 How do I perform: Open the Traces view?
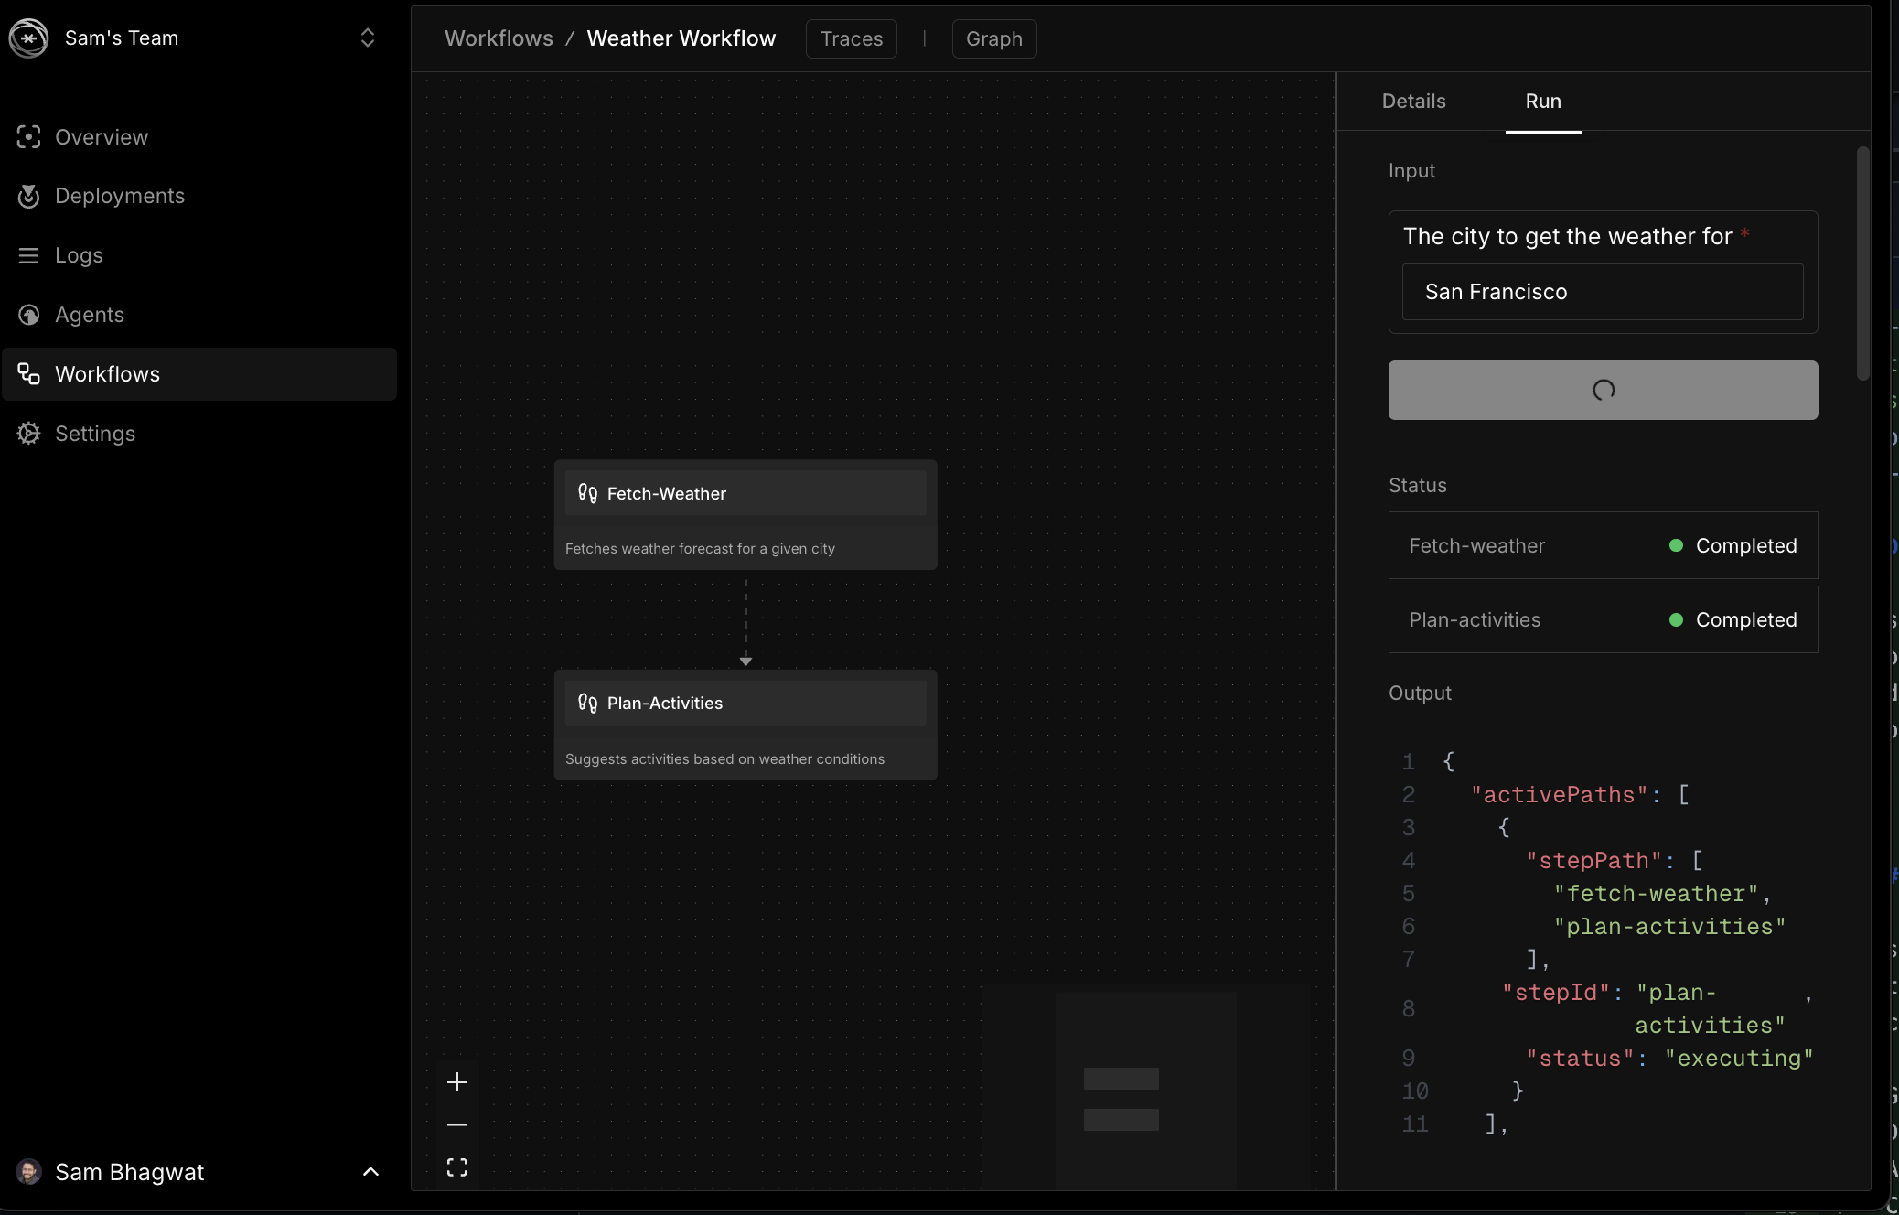click(x=851, y=39)
